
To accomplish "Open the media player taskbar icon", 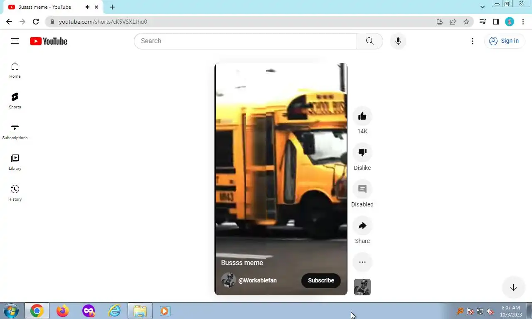I will coord(165,311).
